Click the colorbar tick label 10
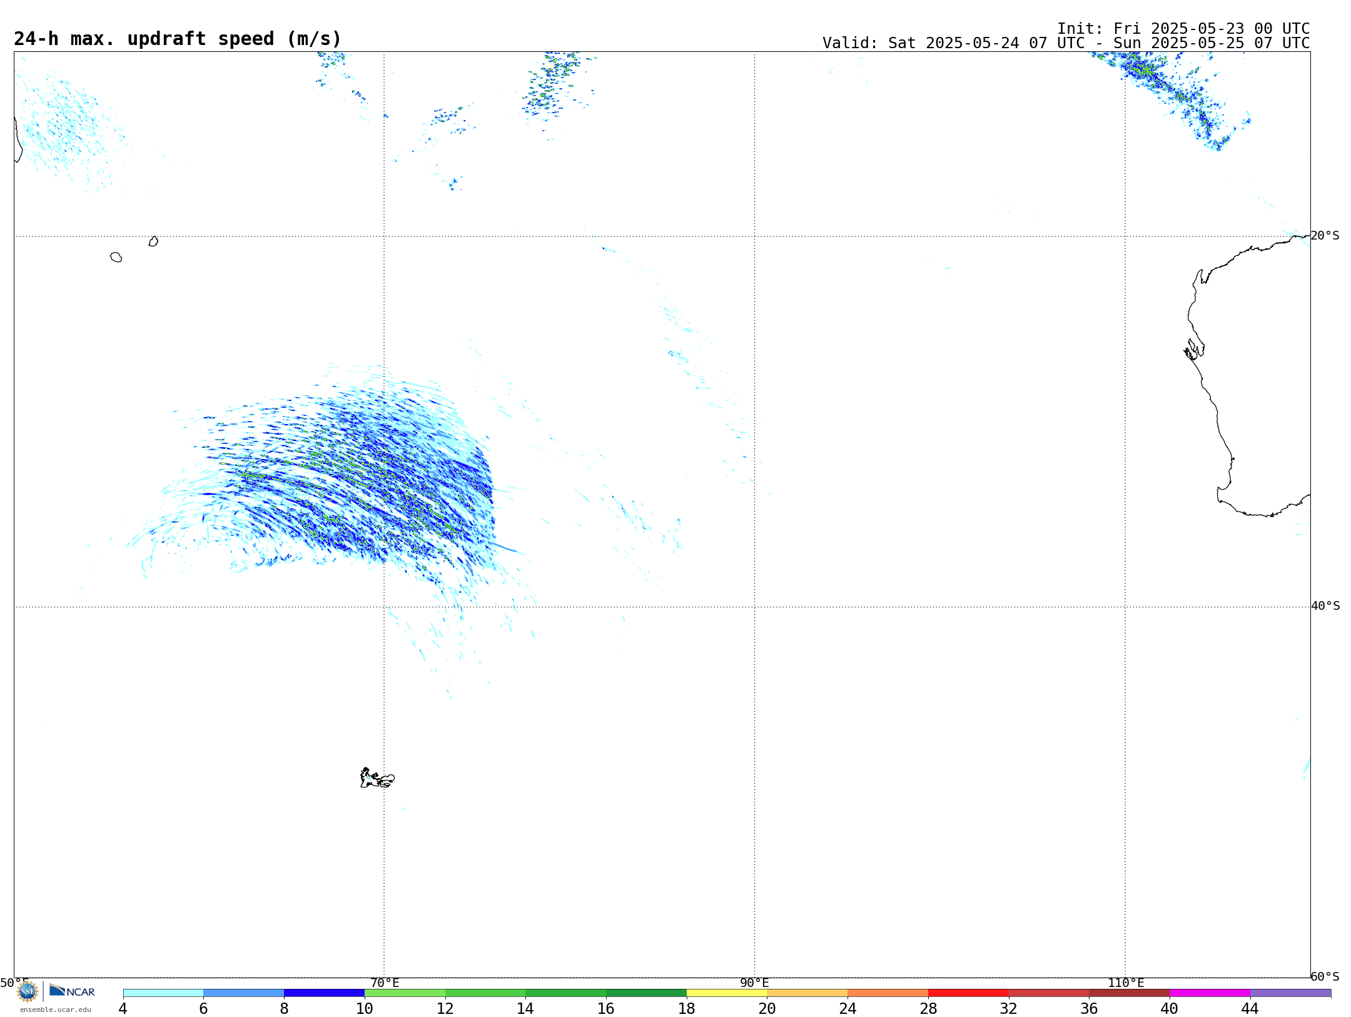 click(x=365, y=1008)
